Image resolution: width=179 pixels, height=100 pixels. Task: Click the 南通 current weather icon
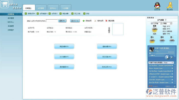tap(155, 30)
